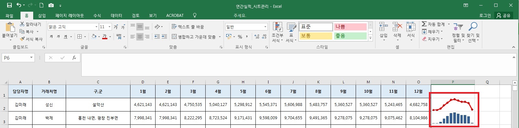Toggle bottom vertical alignment
Viewport: 519px width, 128px height.
click(x=147, y=27)
